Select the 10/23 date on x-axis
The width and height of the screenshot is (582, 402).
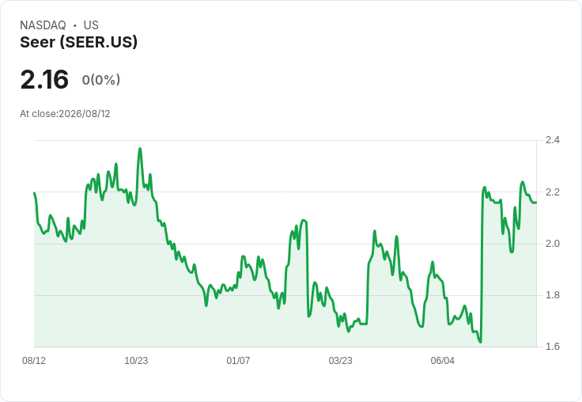[x=136, y=361]
